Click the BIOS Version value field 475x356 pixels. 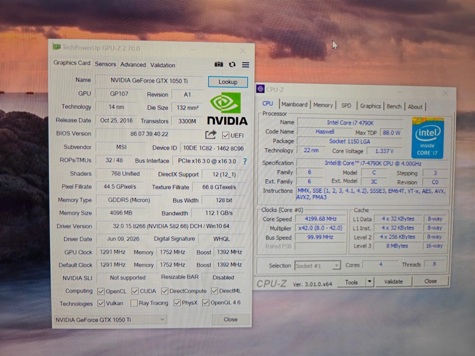coord(149,134)
